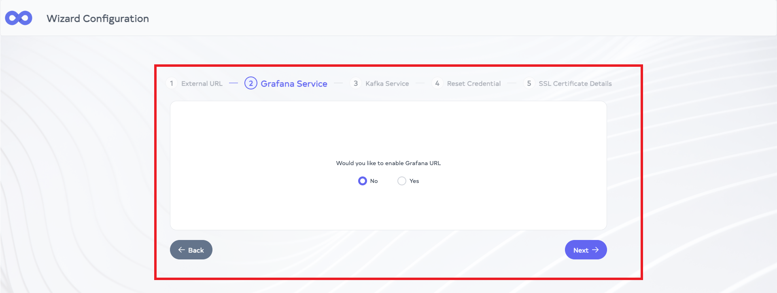The image size is (777, 293).
Task: Click the step 3 number circle
Action: 356,83
